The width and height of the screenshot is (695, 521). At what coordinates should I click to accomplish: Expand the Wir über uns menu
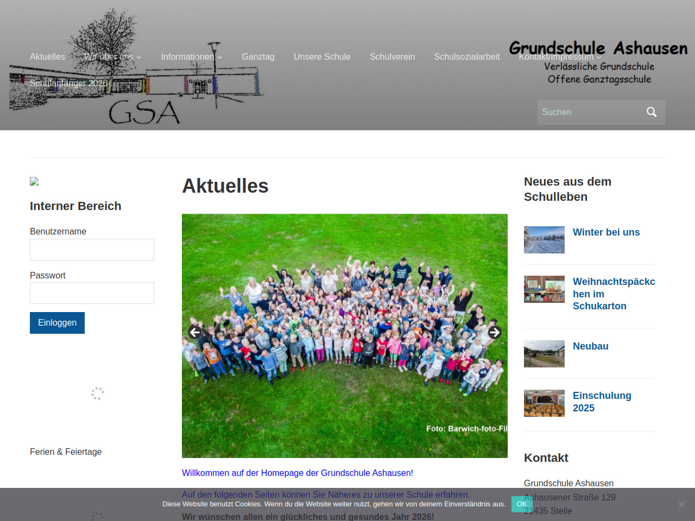(112, 57)
